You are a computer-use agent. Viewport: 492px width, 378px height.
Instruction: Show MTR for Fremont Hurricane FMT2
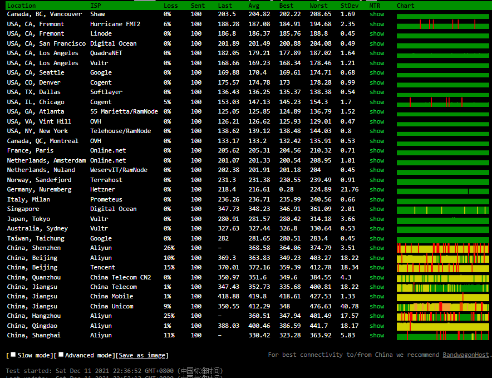coord(377,24)
